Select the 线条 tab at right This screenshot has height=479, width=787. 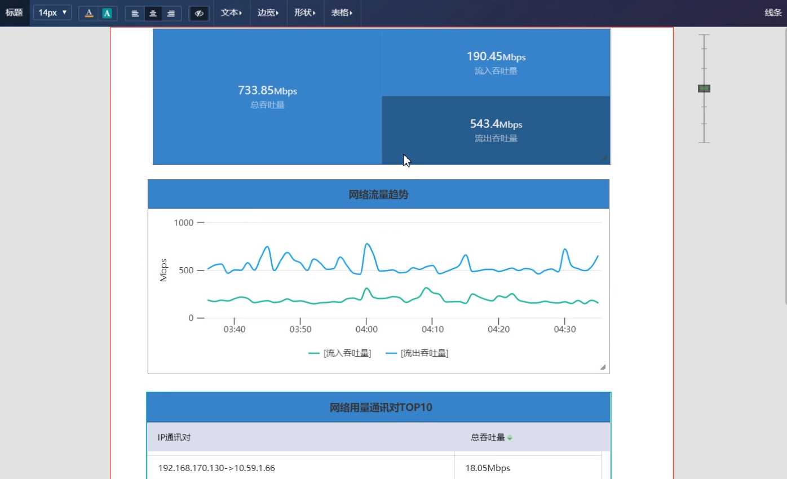click(773, 12)
